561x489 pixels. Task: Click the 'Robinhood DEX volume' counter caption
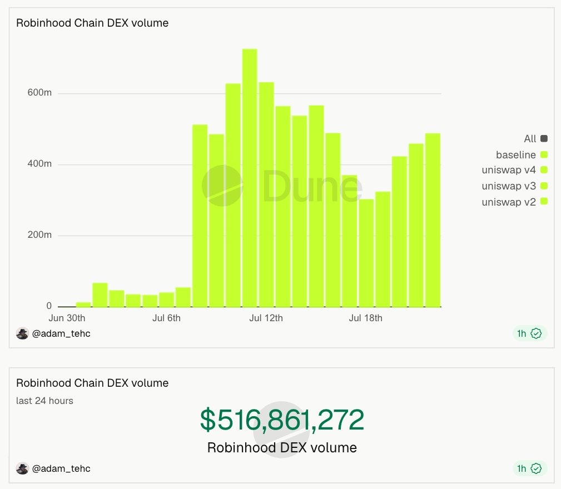[x=282, y=447]
